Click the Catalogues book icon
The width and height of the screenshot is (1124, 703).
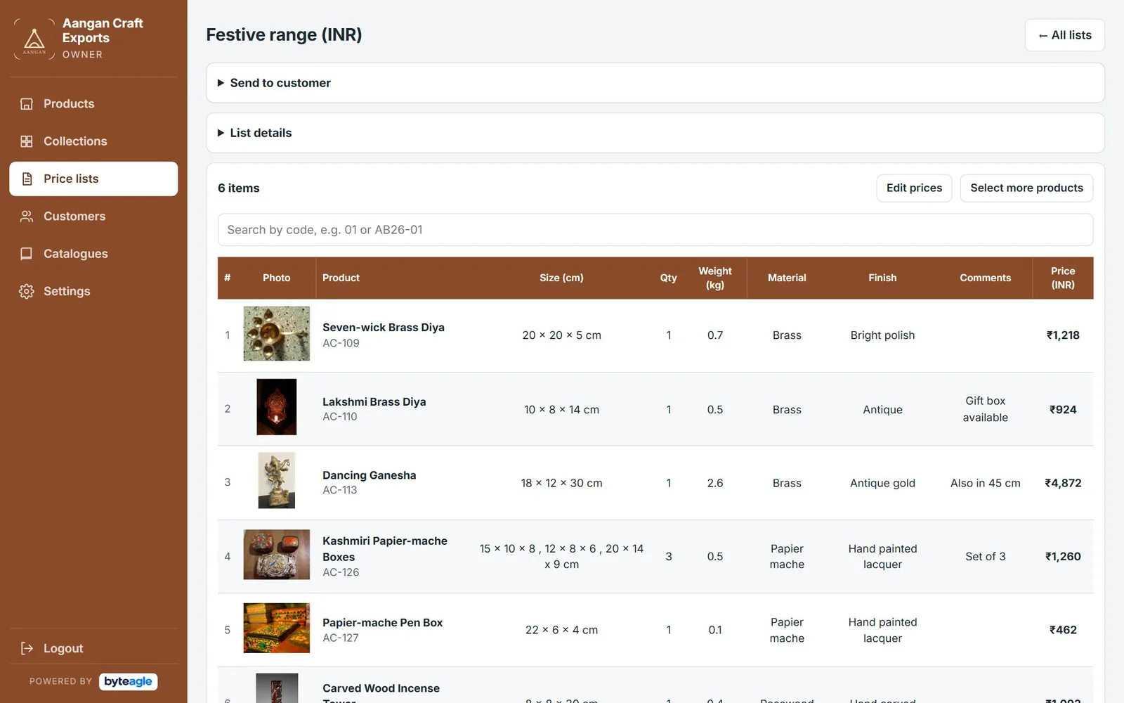point(27,254)
